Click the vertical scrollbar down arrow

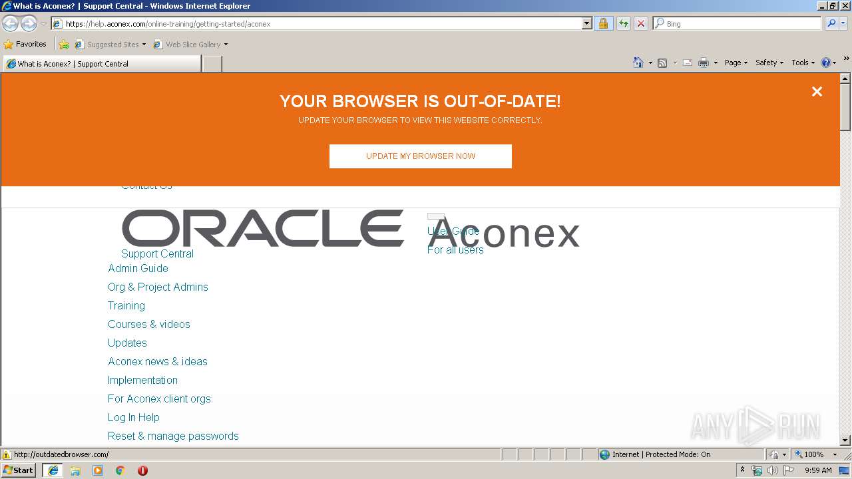click(x=845, y=440)
